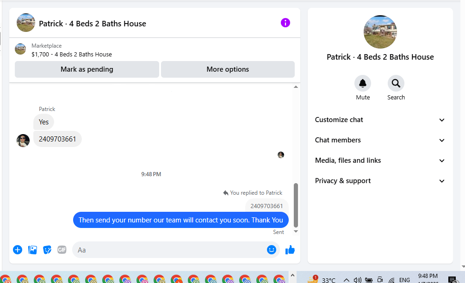Click the "Sent" status under the last message

(x=279, y=232)
